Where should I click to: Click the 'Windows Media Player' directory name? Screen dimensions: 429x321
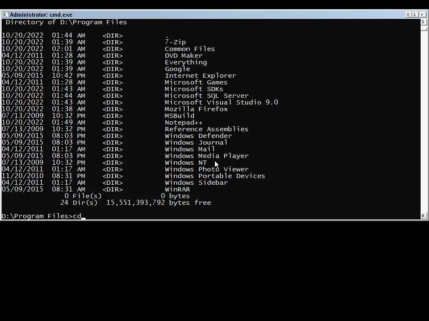207,156
